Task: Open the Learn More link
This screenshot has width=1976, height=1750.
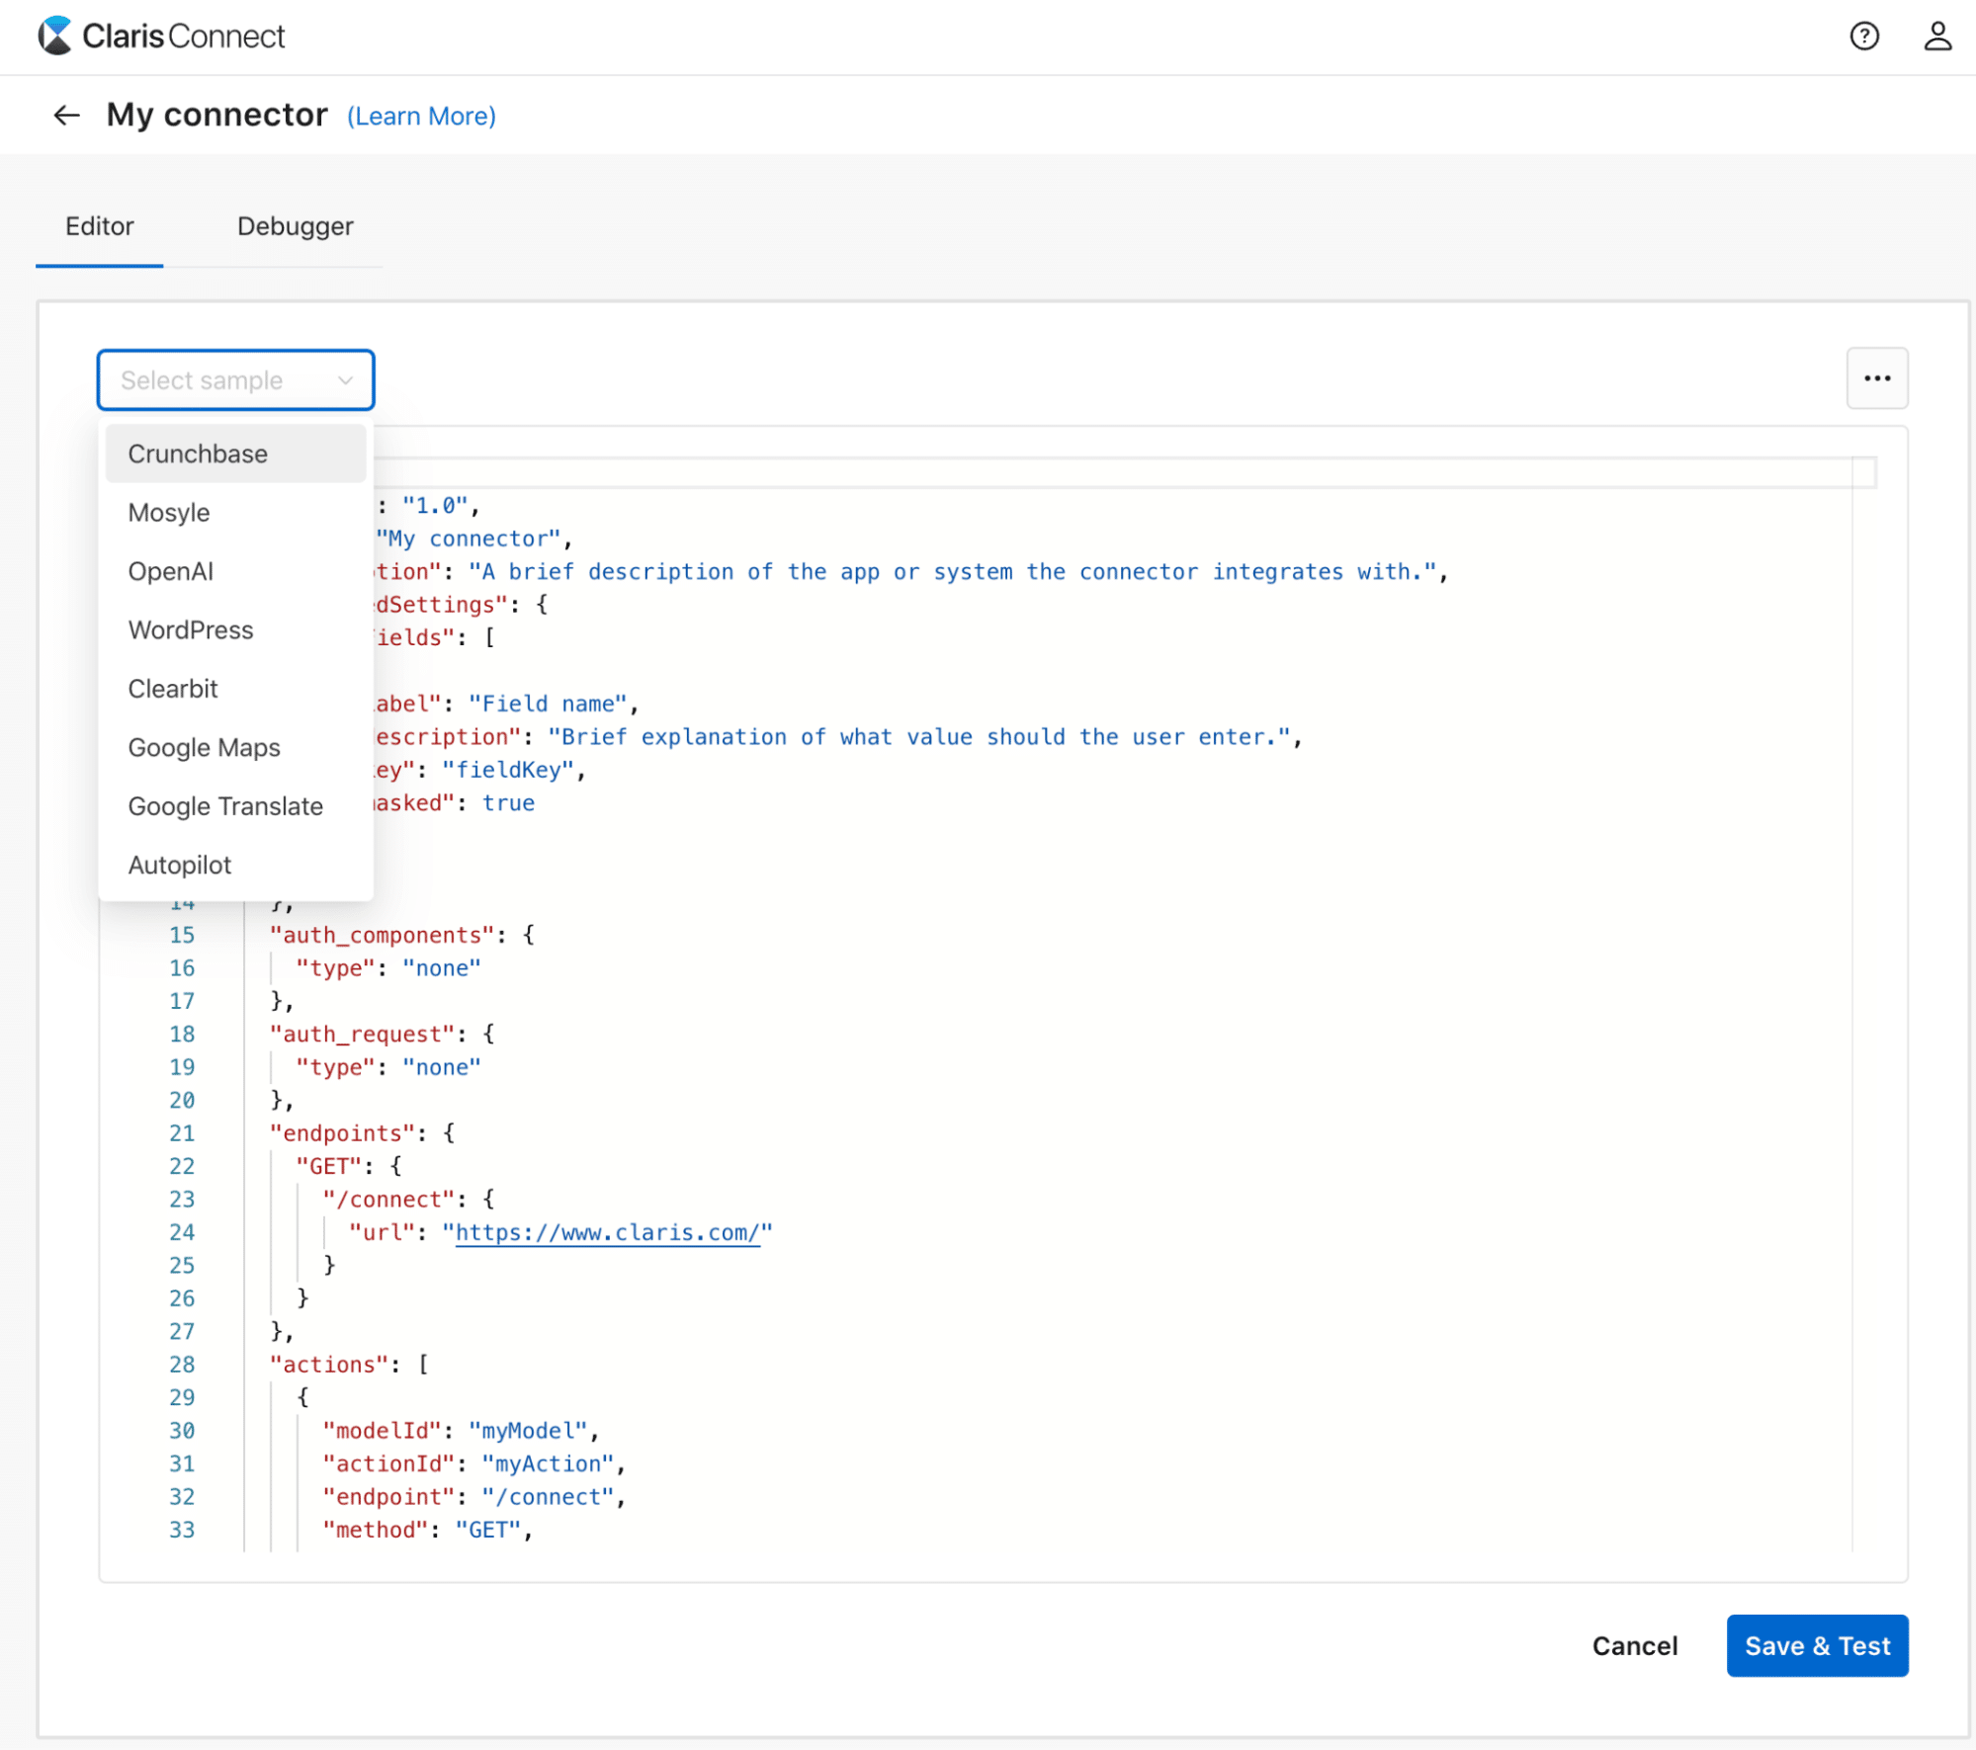Action: tap(421, 117)
